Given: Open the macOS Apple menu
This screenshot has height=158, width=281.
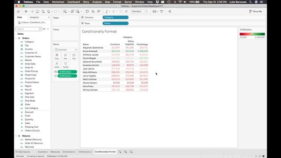Looking at the screenshot, I should (18, 2).
